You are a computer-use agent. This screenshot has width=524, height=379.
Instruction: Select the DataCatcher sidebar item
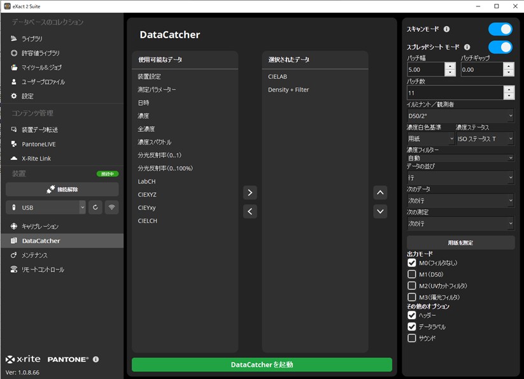pos(62,241)
